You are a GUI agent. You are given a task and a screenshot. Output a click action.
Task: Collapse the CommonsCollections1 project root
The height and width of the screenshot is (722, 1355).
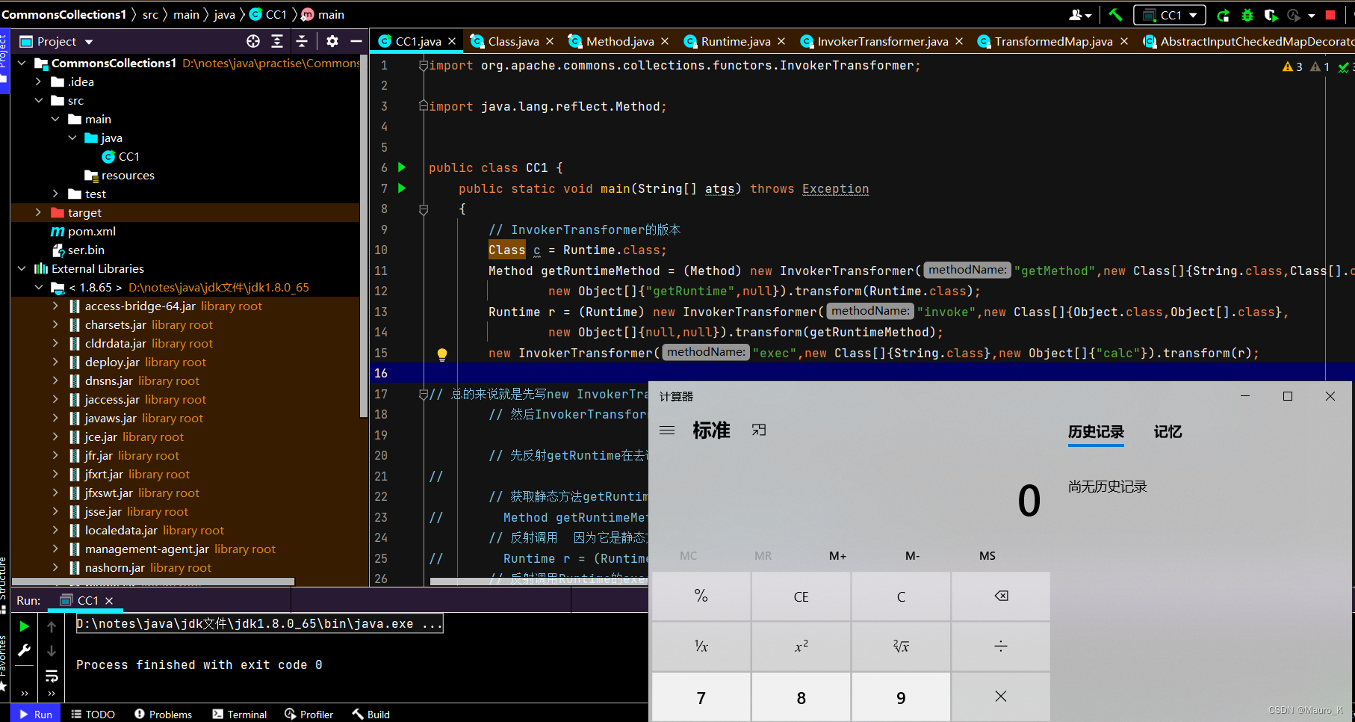22,63
